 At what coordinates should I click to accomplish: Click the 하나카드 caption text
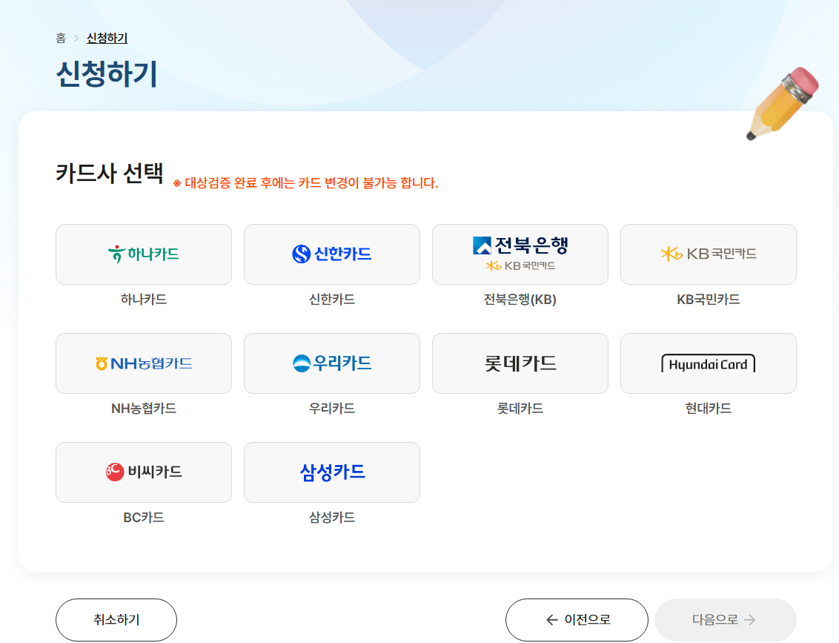(143, 300)
